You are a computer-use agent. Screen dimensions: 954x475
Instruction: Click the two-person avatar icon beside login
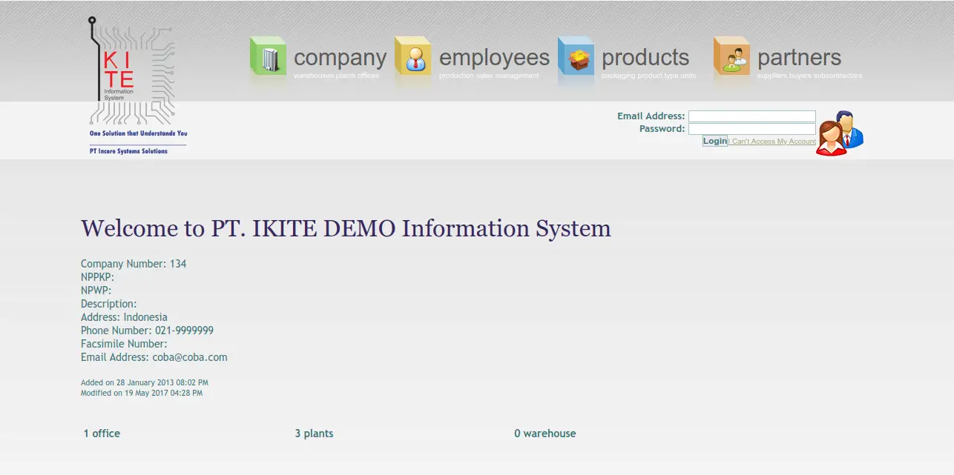[x=840, y=133]
